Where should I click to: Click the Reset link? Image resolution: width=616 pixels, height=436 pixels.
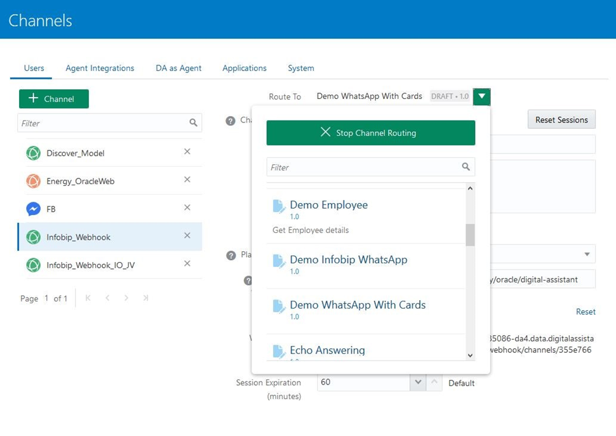pos(586,312)
